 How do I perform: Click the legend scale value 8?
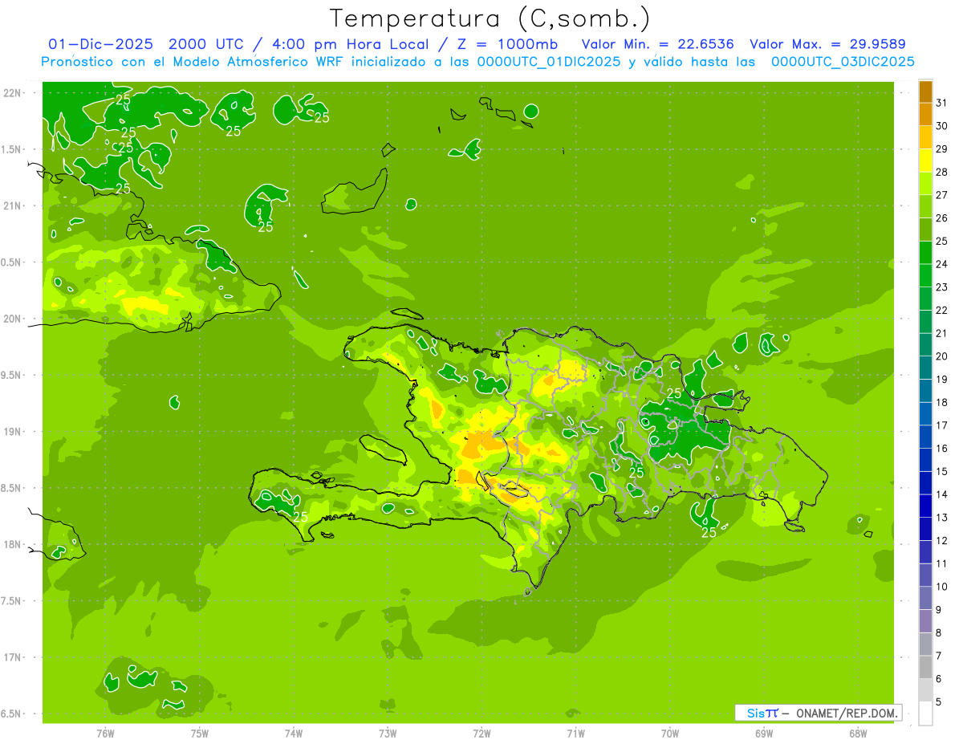939,632
